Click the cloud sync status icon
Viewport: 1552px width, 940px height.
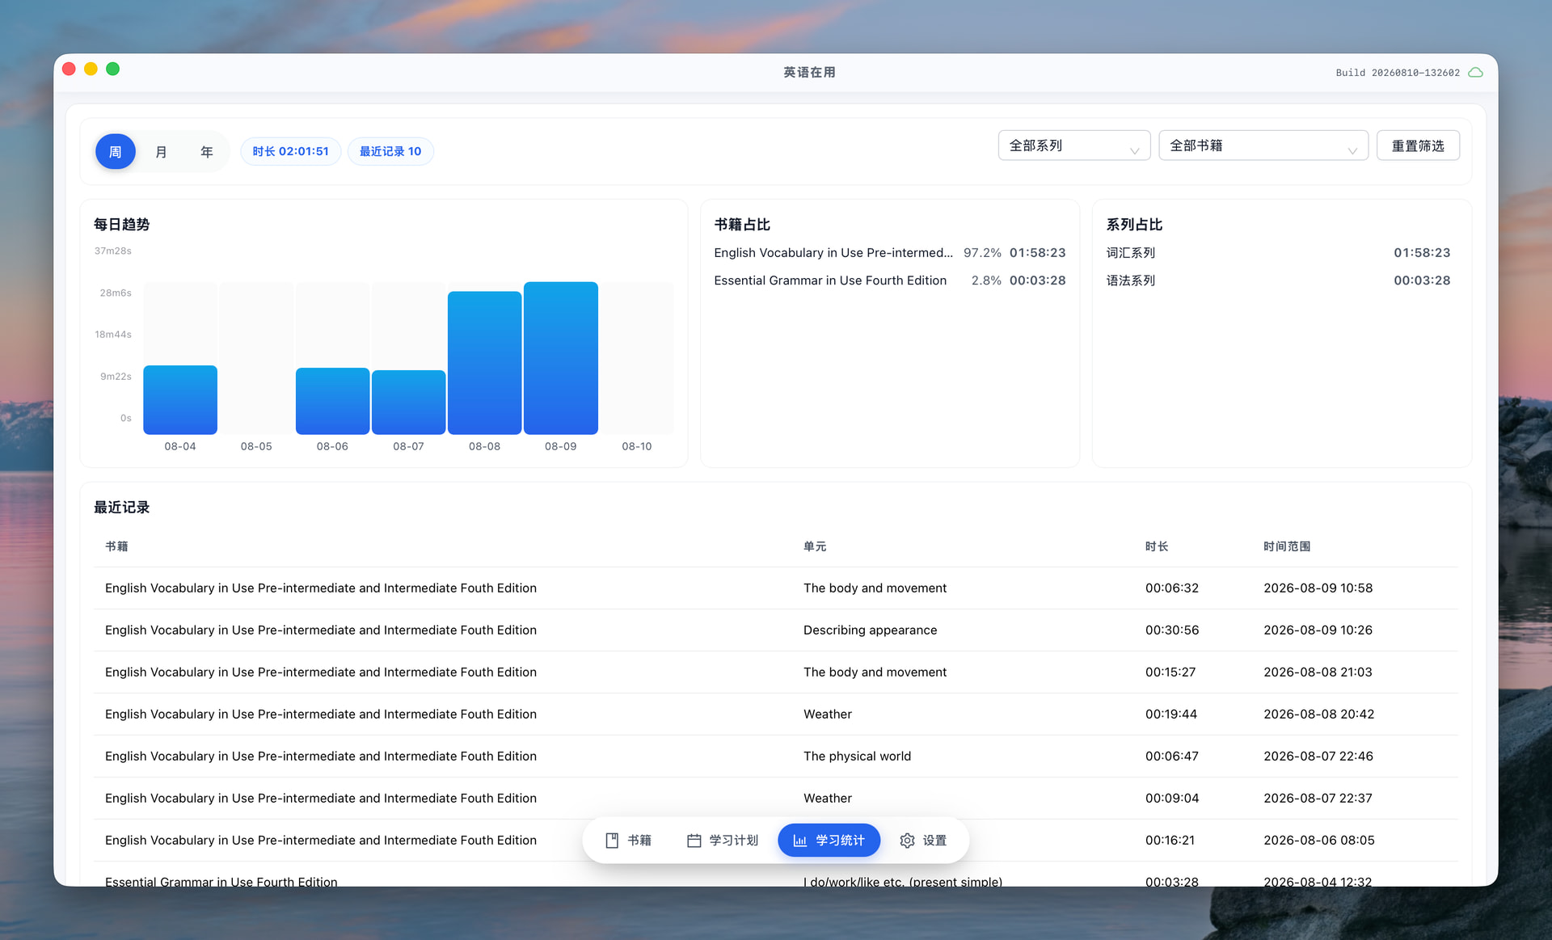click(x=1475, y=73)
